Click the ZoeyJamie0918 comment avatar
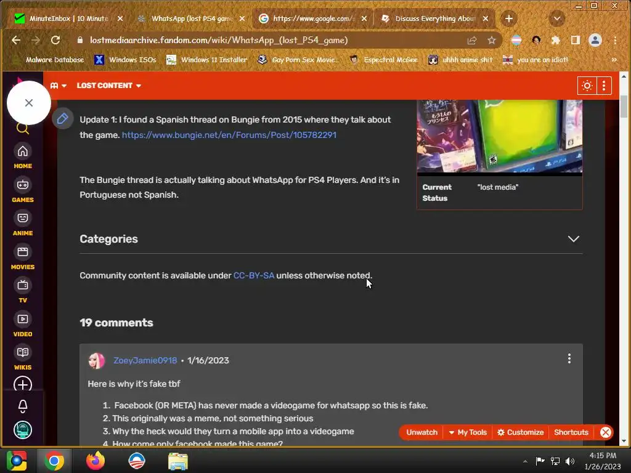Viewport: 631px width, 473px height. [97, 361]
